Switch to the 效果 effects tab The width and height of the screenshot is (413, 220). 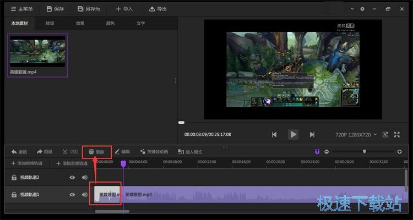point(80,24)
